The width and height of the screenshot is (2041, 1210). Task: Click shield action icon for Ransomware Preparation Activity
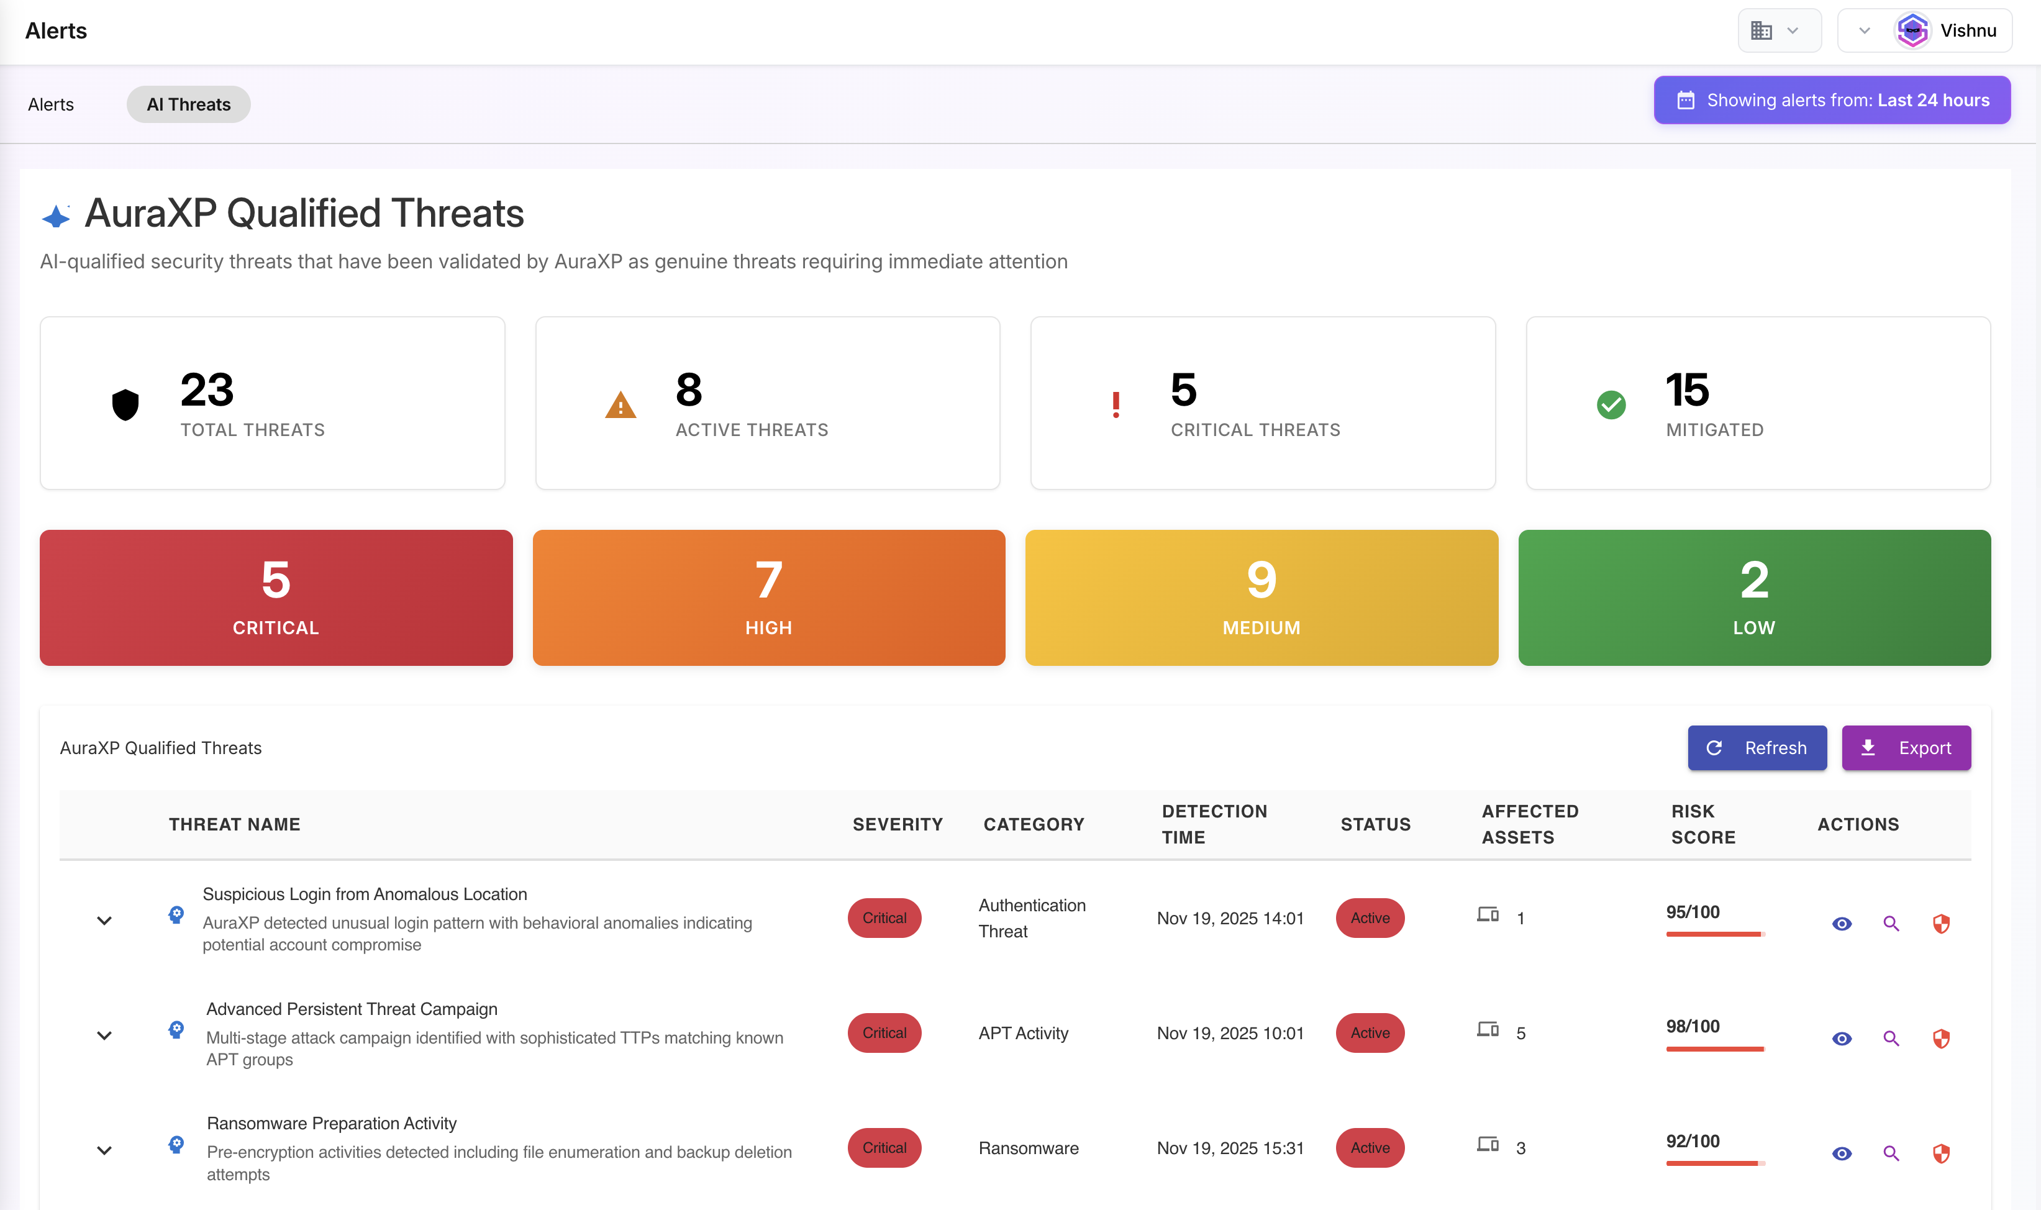pos(1941,1153)
